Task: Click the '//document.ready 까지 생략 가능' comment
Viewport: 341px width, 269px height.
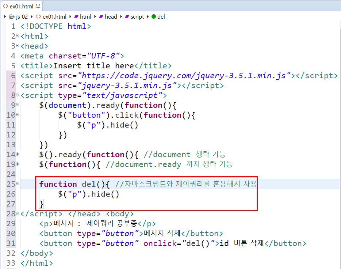Action: pyautogui.click(x=169, y=164)
